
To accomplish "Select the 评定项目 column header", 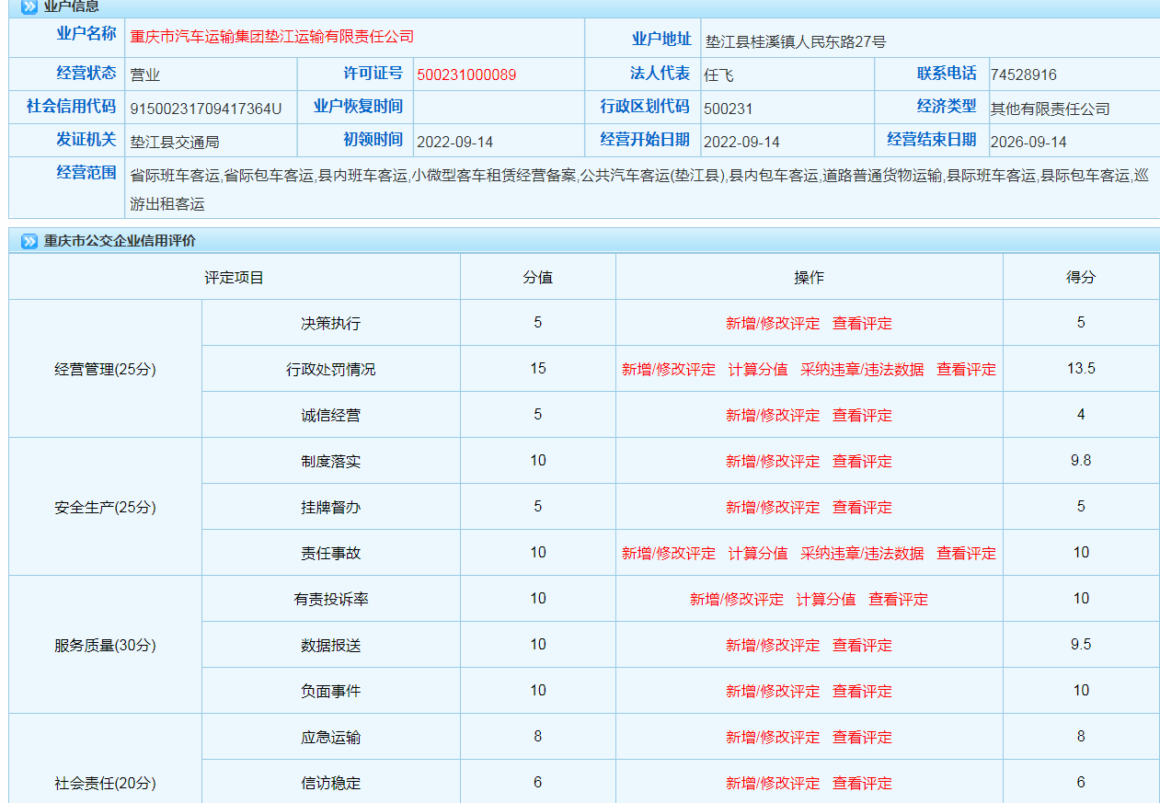I will tap(235, 277).
